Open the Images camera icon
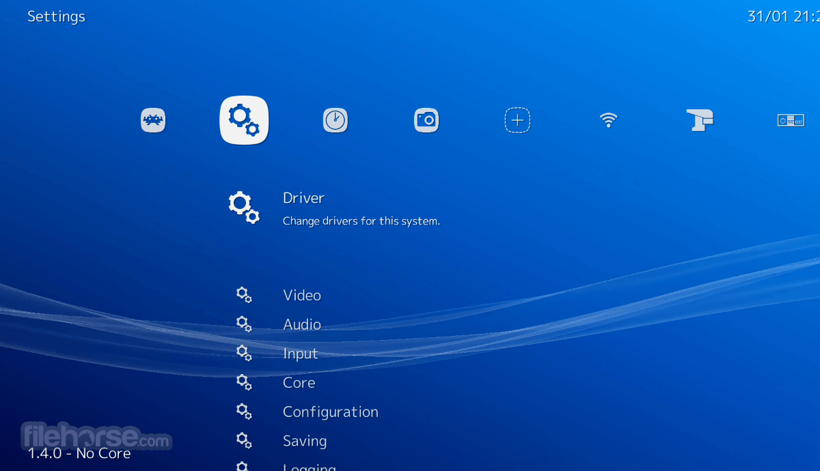The width and height of the screenshot is (820, 471). pos(426,121)
